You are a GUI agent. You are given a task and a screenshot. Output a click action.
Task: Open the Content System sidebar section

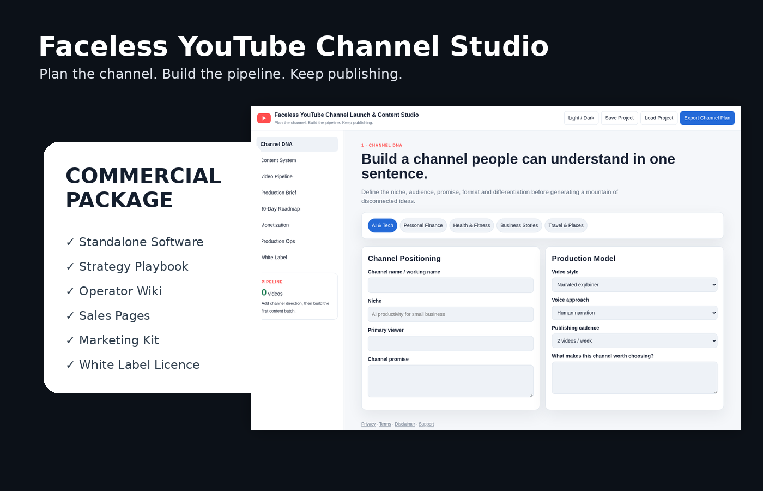tap(297, 160)
